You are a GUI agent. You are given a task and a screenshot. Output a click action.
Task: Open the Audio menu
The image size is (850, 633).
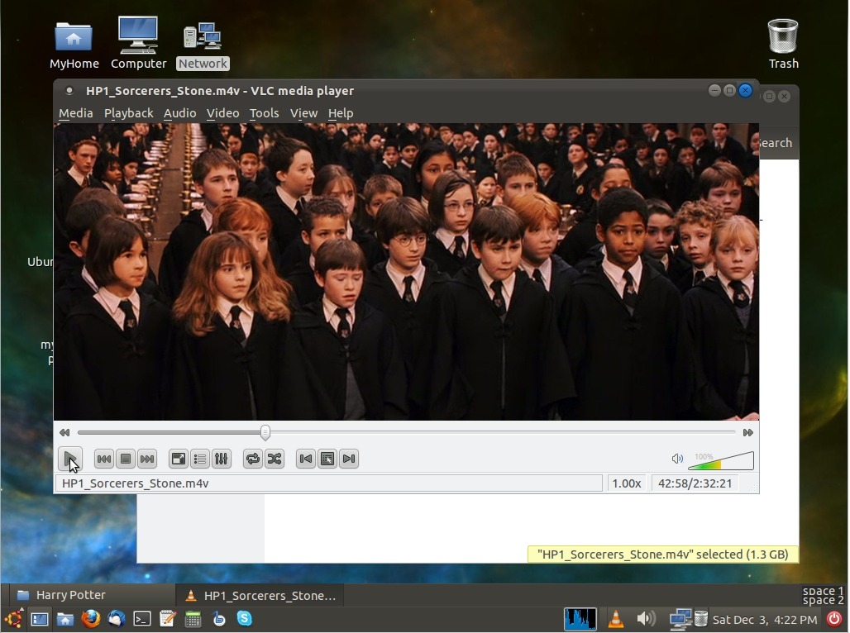click(180, 113)
